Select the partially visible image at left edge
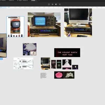105x105 pixels. pyautogui.click(x=3, y=45)
